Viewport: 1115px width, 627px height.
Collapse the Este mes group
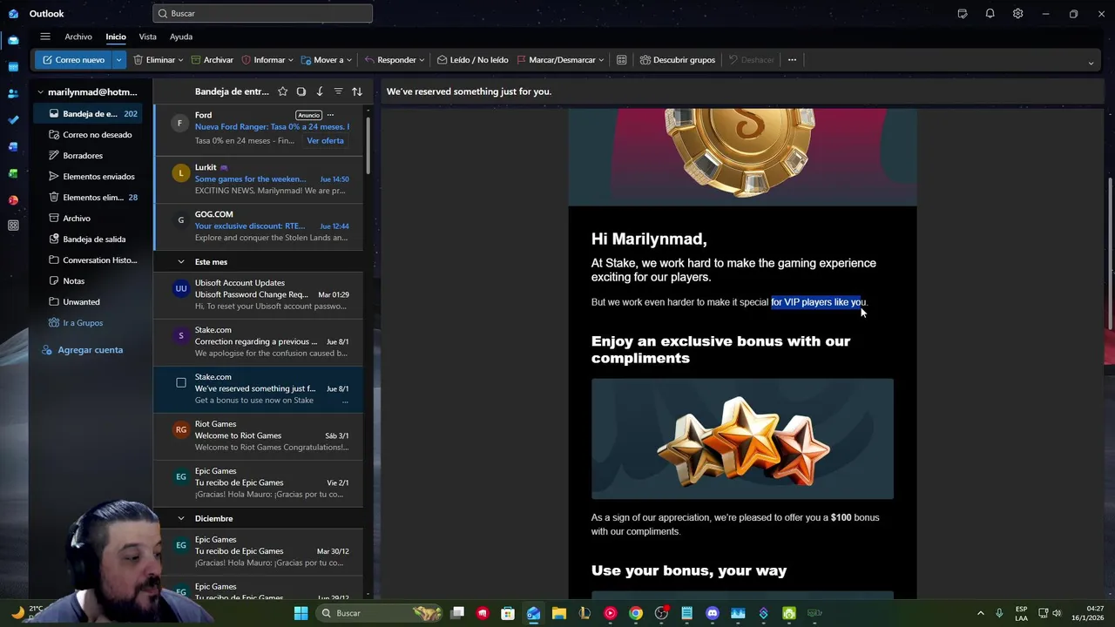181,262
